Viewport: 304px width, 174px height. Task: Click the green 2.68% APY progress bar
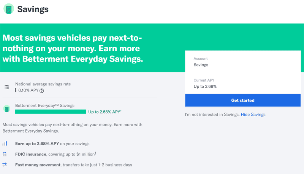51,112
